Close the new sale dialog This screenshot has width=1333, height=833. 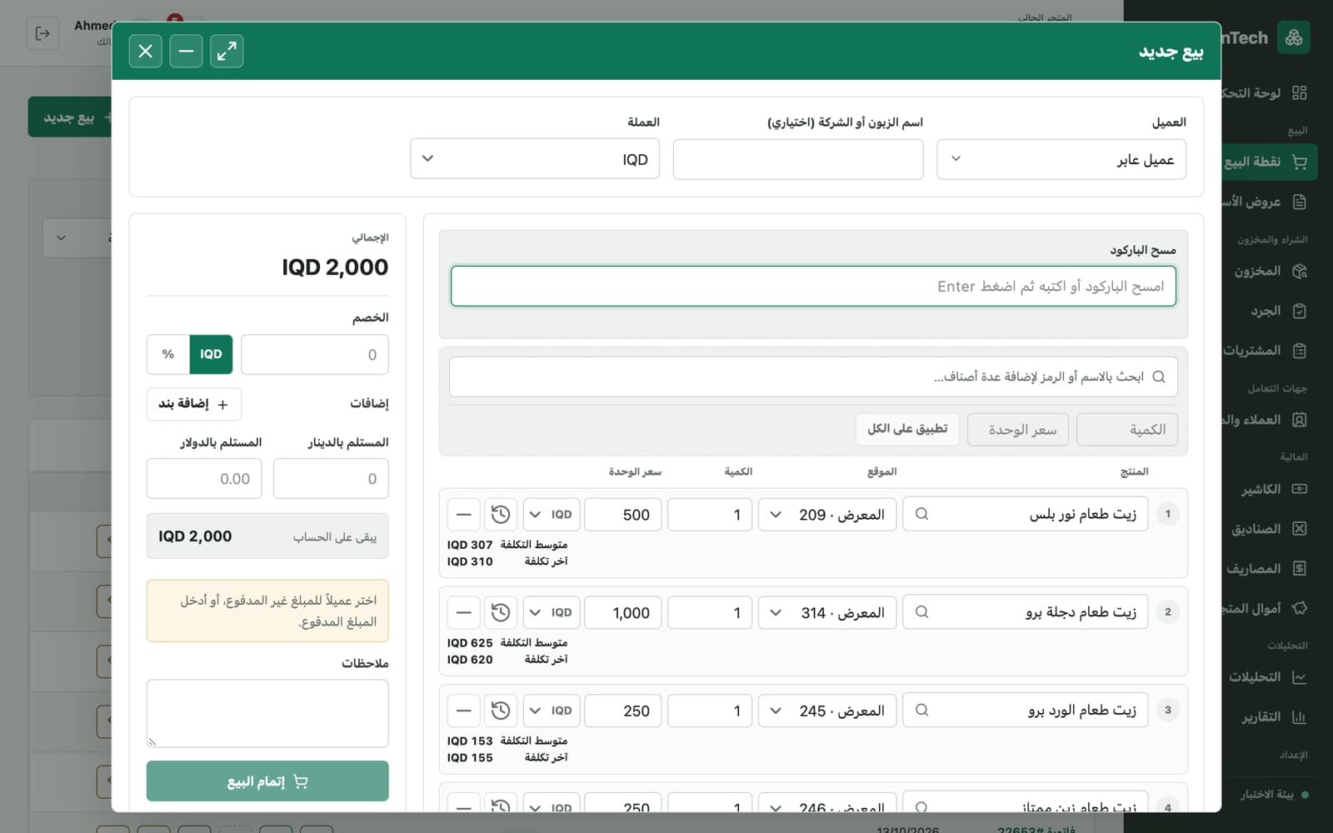pyautogui.click(x=145, y=52)
